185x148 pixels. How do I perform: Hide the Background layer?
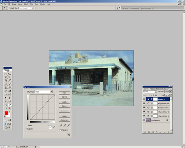(144, 120)
